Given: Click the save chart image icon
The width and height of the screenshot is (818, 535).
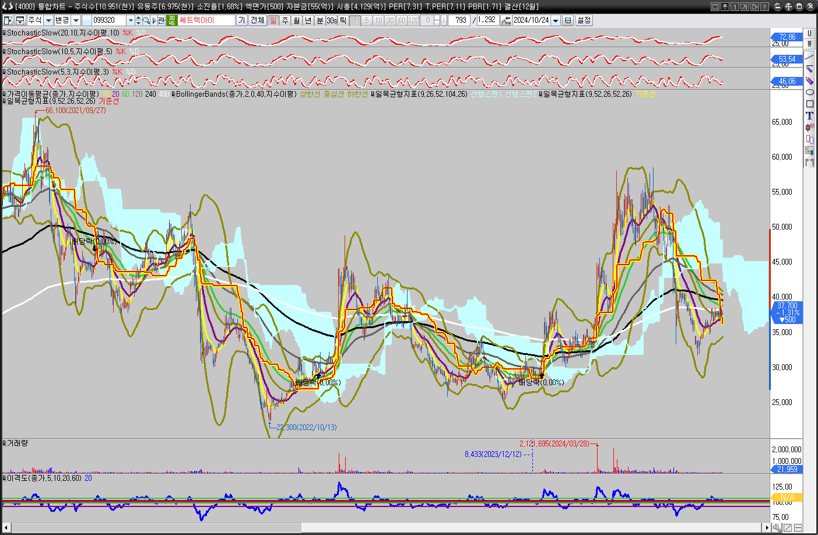Looking at the screenshot, I should pos(809,150).
